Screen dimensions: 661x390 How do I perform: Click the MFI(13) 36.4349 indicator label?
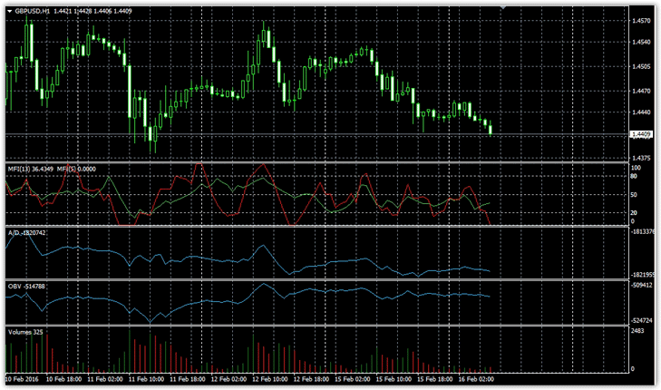(x=30, y=169)
